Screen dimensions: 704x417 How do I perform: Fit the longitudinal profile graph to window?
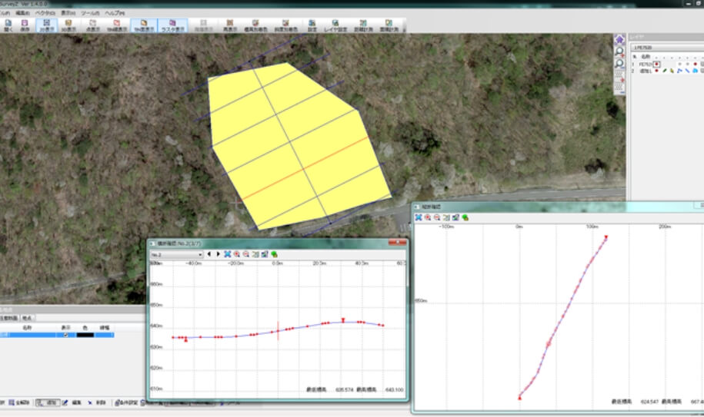419,217
